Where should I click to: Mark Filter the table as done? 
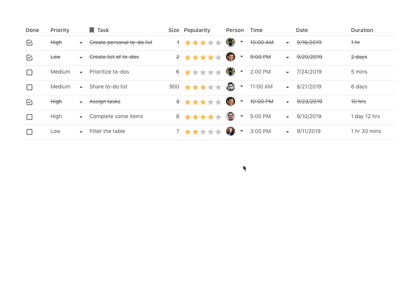point(29,132)
